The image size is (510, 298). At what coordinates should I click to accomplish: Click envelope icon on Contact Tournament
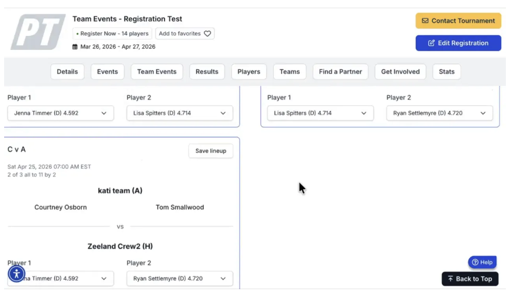pos(425,21)
